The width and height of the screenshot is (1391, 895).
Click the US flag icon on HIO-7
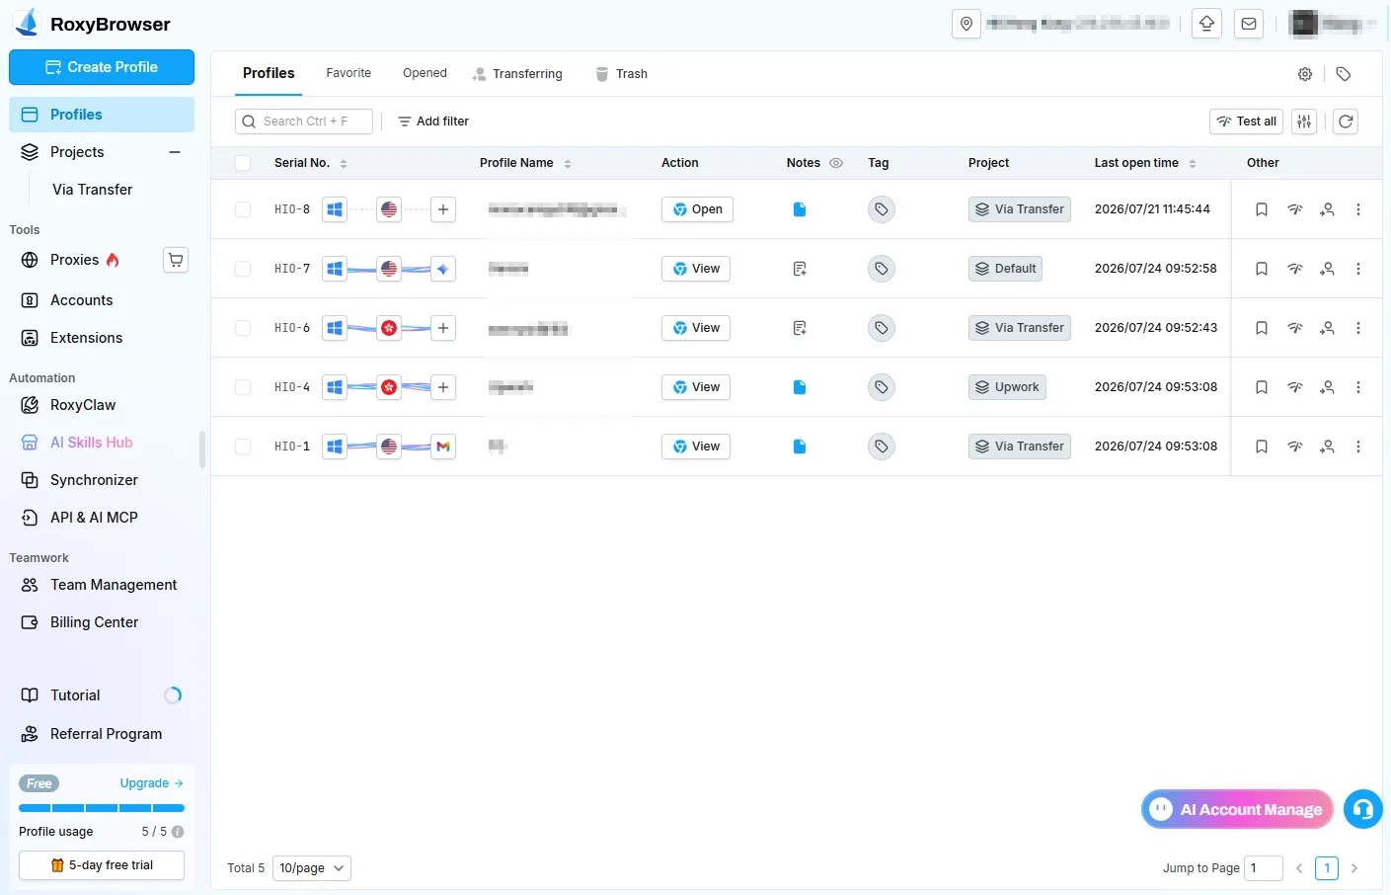click(389, 269)
